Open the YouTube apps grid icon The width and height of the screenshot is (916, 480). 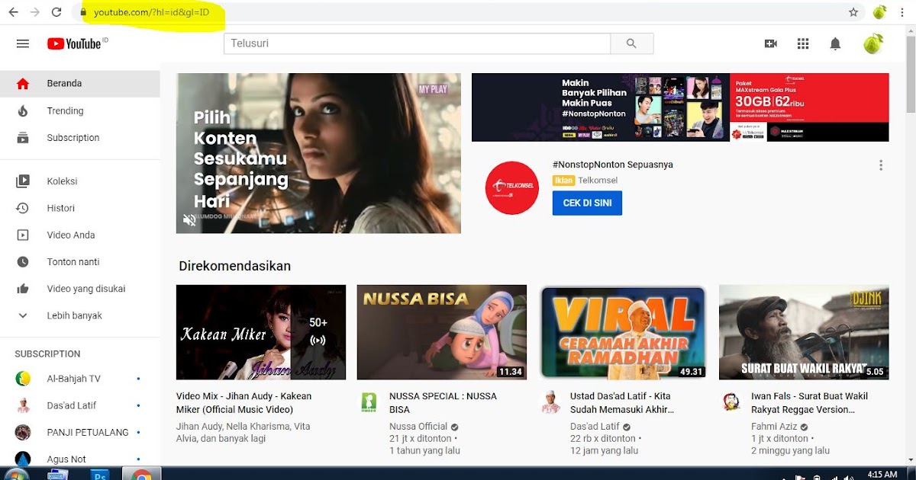(x=803, y=43)
